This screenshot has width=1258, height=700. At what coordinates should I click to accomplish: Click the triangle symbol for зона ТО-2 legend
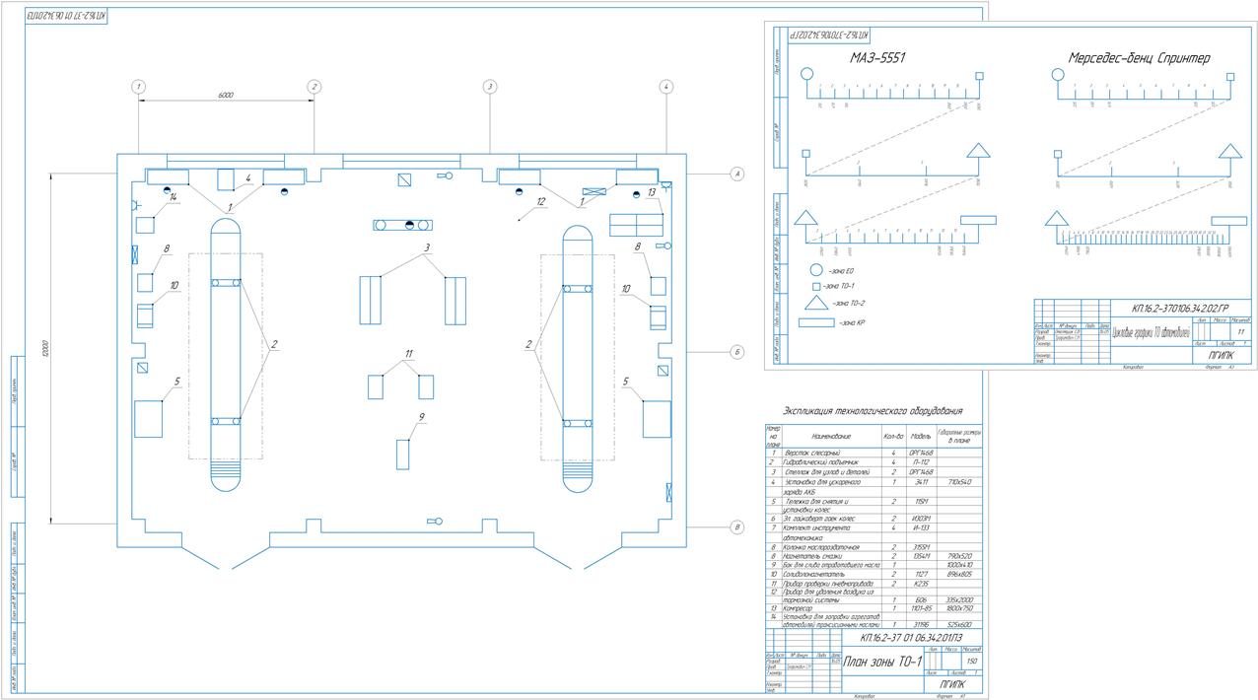click(816, 303)
